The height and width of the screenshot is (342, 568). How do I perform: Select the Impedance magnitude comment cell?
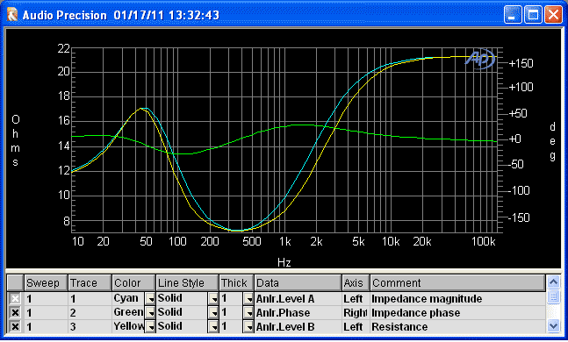click(x=458, y=299)
